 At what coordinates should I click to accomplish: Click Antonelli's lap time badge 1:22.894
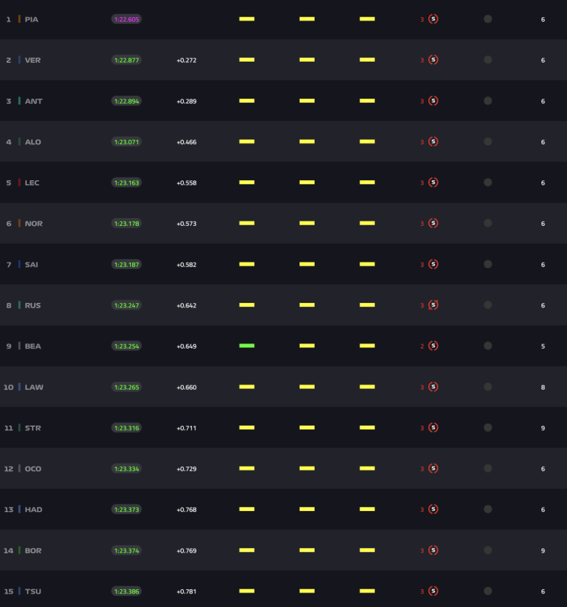click(126, 100)
